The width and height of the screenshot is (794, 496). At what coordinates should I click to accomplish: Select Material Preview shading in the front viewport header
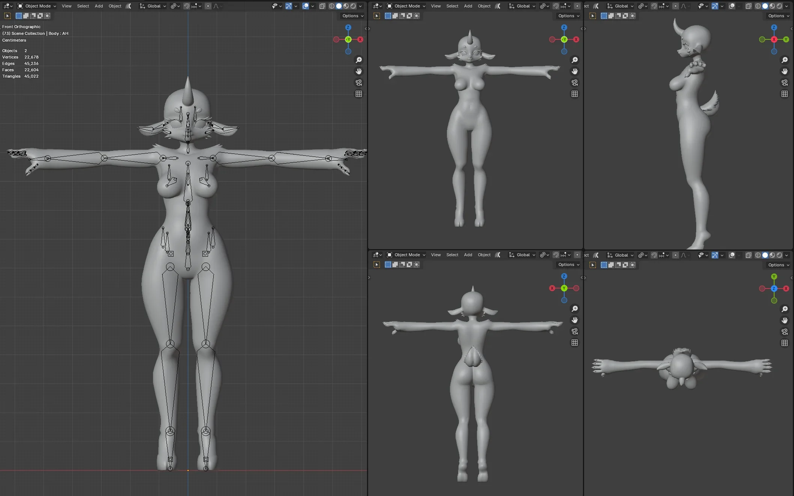point(346,6)
